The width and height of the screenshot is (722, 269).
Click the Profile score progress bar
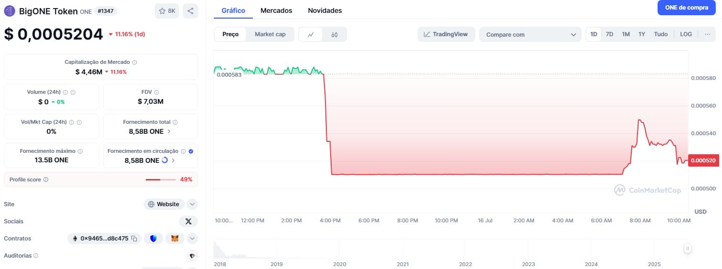click(160, 179)
